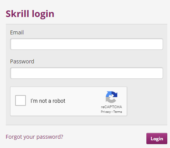The height and width of the screenshot is (148, 170).
Task: Open the reCAPTCHA Terms link
Action: coord(118,112)
